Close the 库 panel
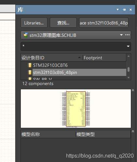 131,10
